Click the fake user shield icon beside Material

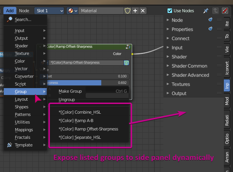[127, 11]
